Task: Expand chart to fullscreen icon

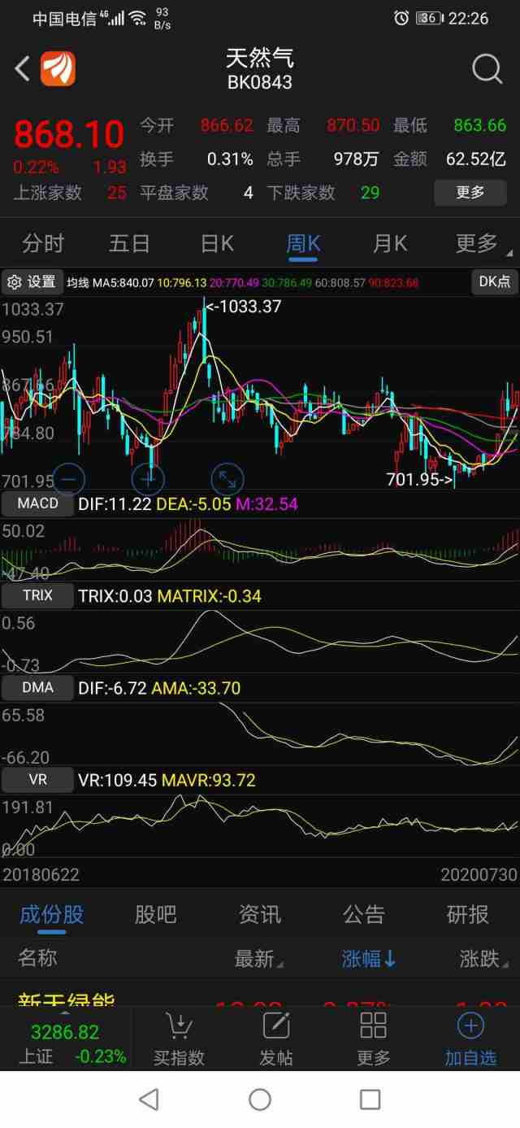Action: tap(227, 479)
